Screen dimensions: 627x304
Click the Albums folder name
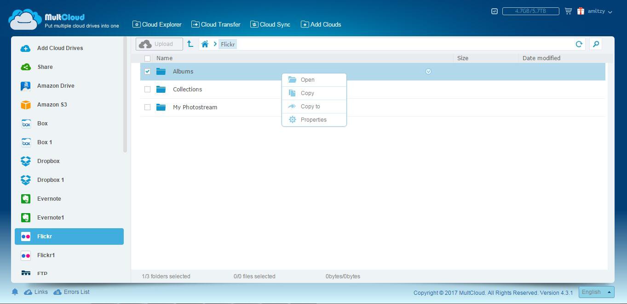183,71
